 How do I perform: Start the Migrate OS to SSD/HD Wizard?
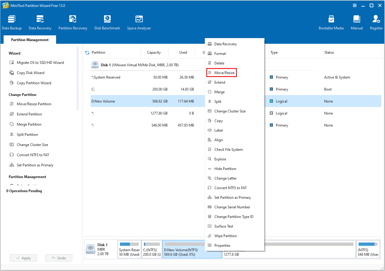point(37,63)
